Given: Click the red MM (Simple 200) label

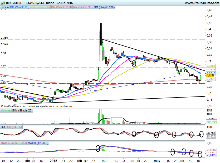Looking at the screenshot, I should 61,8.
